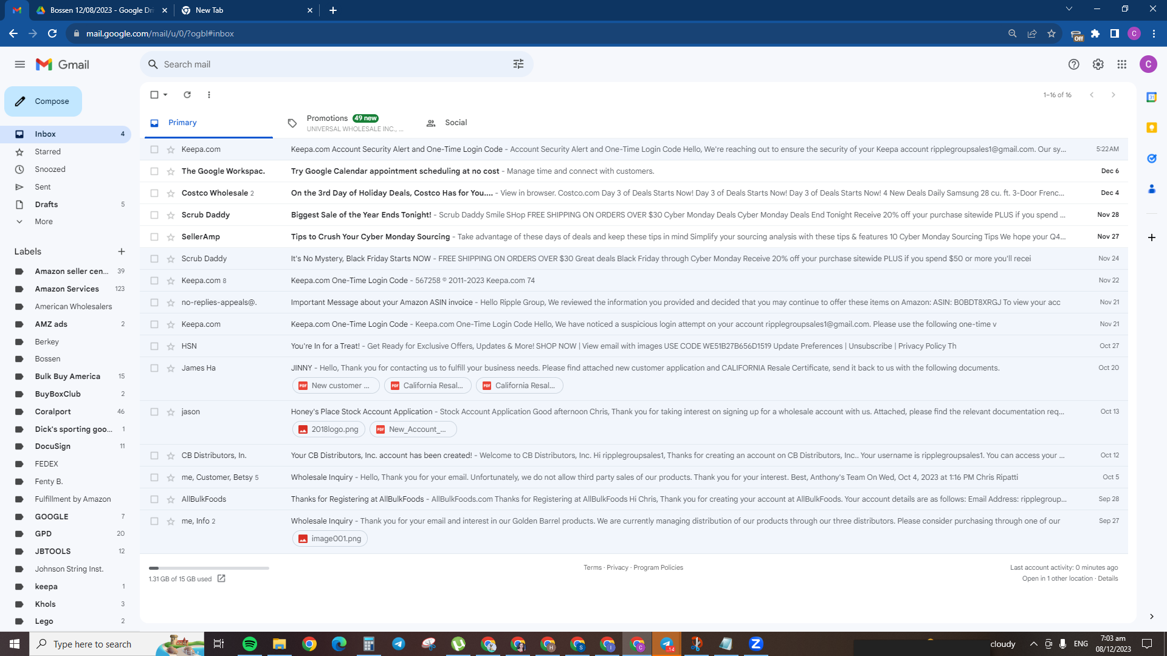Open Spotify from the taskbar
The image size is (1167, 656).
(250, 644)
